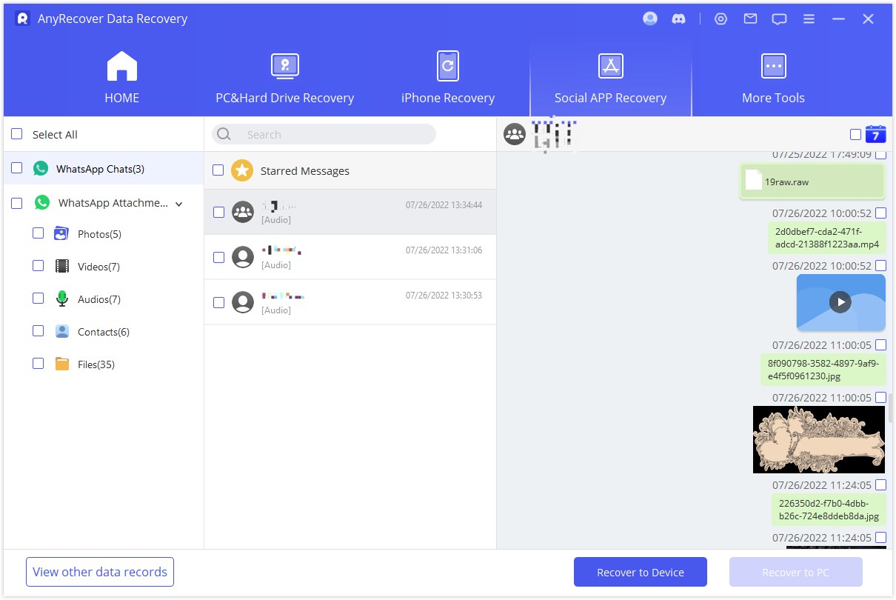Open the mail envelope icon

point(750,19)
